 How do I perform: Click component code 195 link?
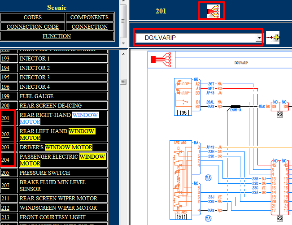5,78
